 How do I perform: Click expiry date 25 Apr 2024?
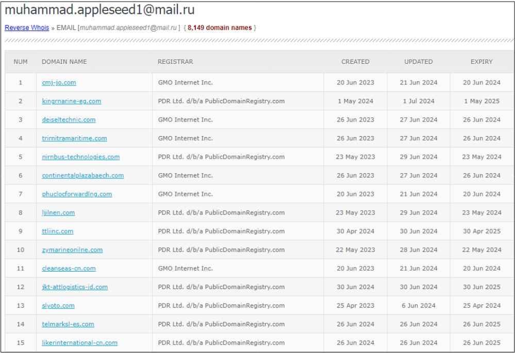(481, 306)
